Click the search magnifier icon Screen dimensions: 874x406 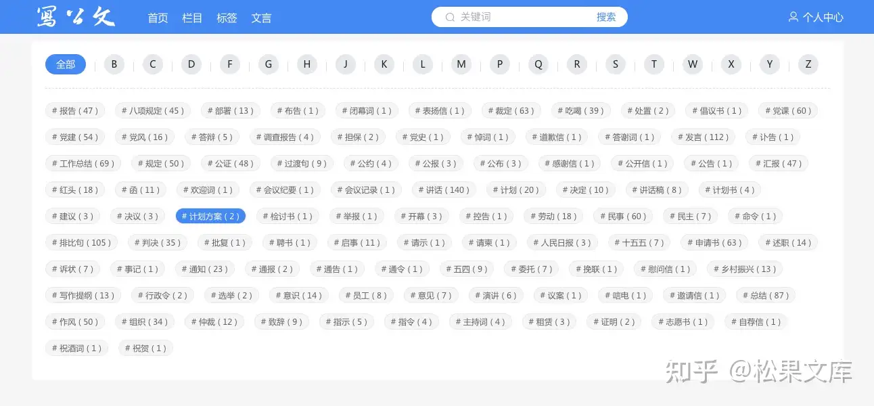(450, 17)
